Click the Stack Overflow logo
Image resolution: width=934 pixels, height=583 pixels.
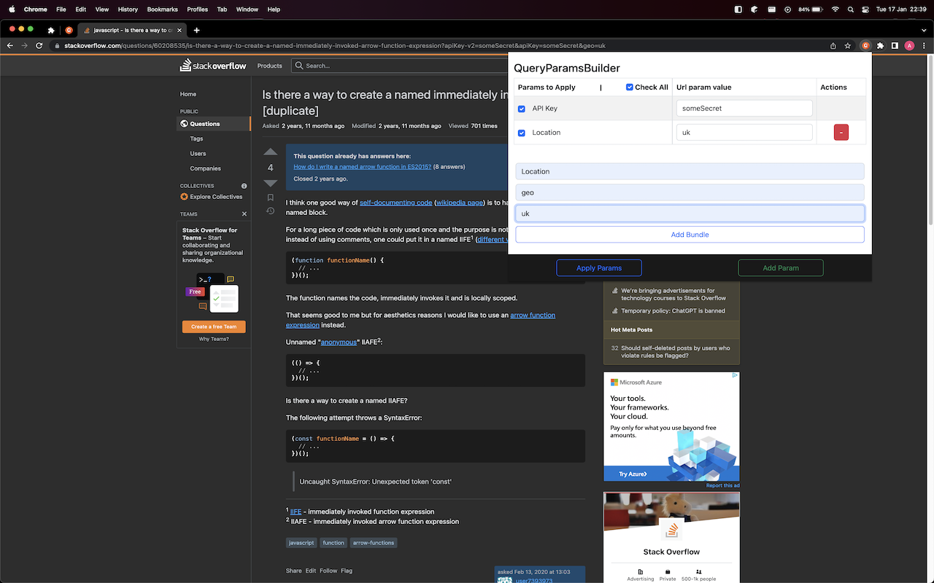point(212,65)
